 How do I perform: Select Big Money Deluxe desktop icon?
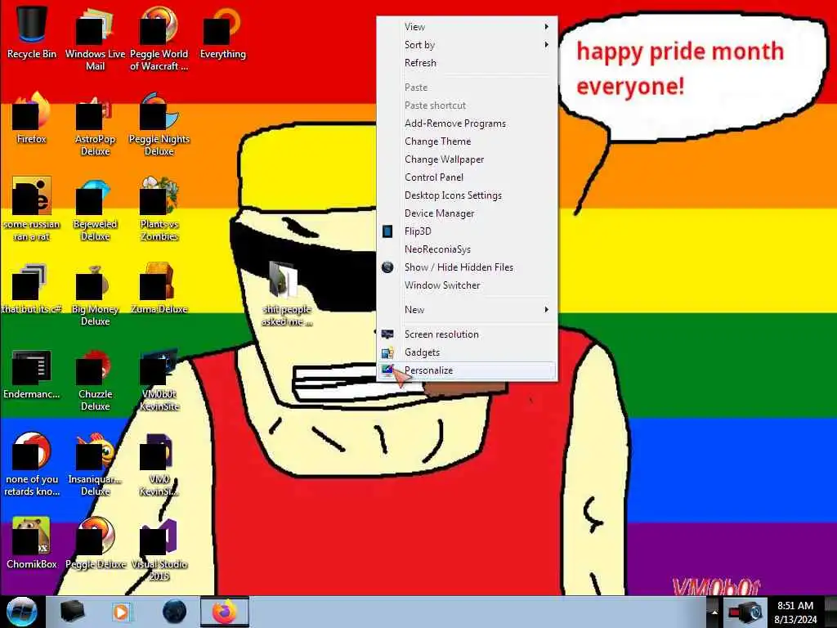95,294
